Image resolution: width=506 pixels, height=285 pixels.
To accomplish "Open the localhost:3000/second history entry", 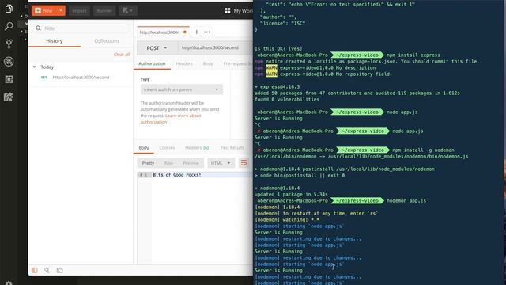I will tap(81, 78).
